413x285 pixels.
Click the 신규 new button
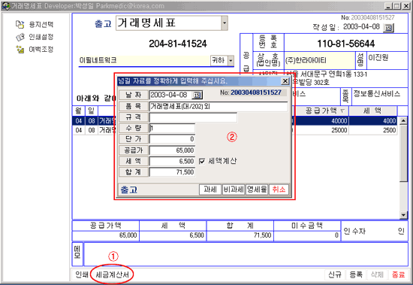point(334,274)
